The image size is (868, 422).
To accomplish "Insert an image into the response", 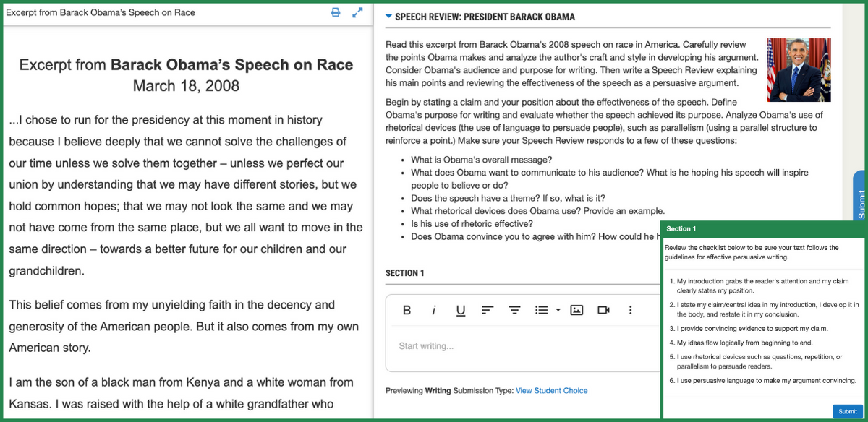I will pyautogui.click(x=576, y=310).
